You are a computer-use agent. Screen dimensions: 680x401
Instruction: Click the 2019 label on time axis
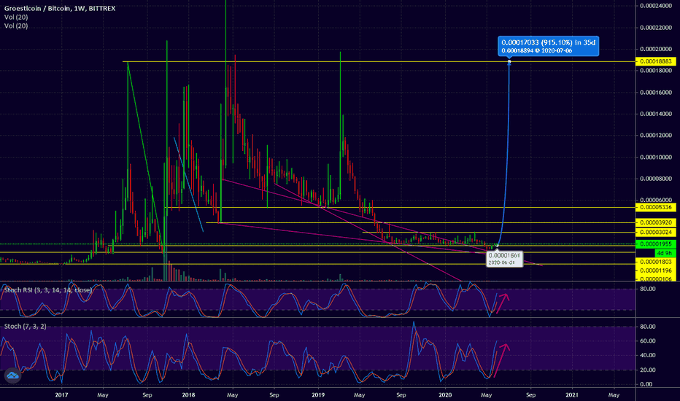tap(318, 395)
